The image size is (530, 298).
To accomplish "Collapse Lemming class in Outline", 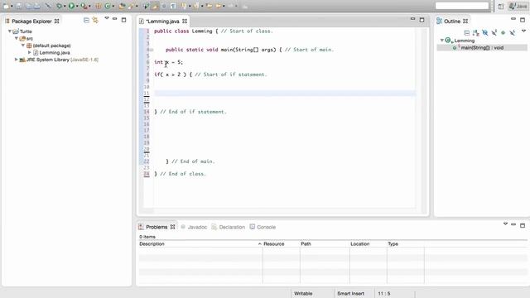I will (x=441, y=41).
